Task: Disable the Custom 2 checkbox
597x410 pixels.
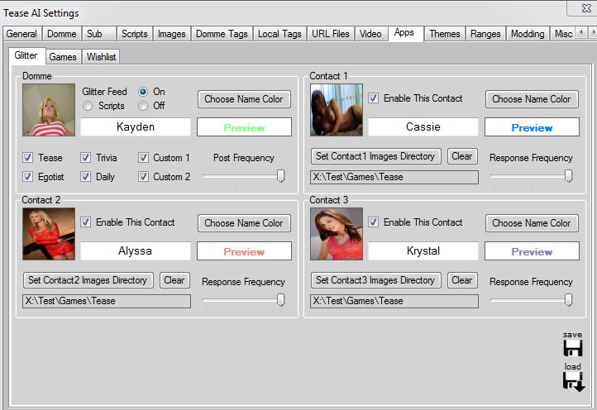Action: tap(144, 177)
